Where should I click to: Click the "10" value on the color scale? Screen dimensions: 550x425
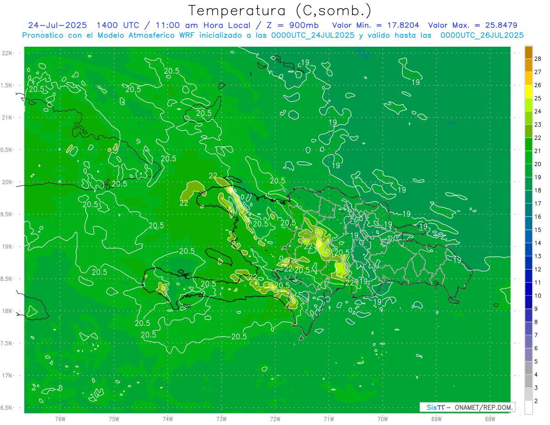tap(538, 296)
